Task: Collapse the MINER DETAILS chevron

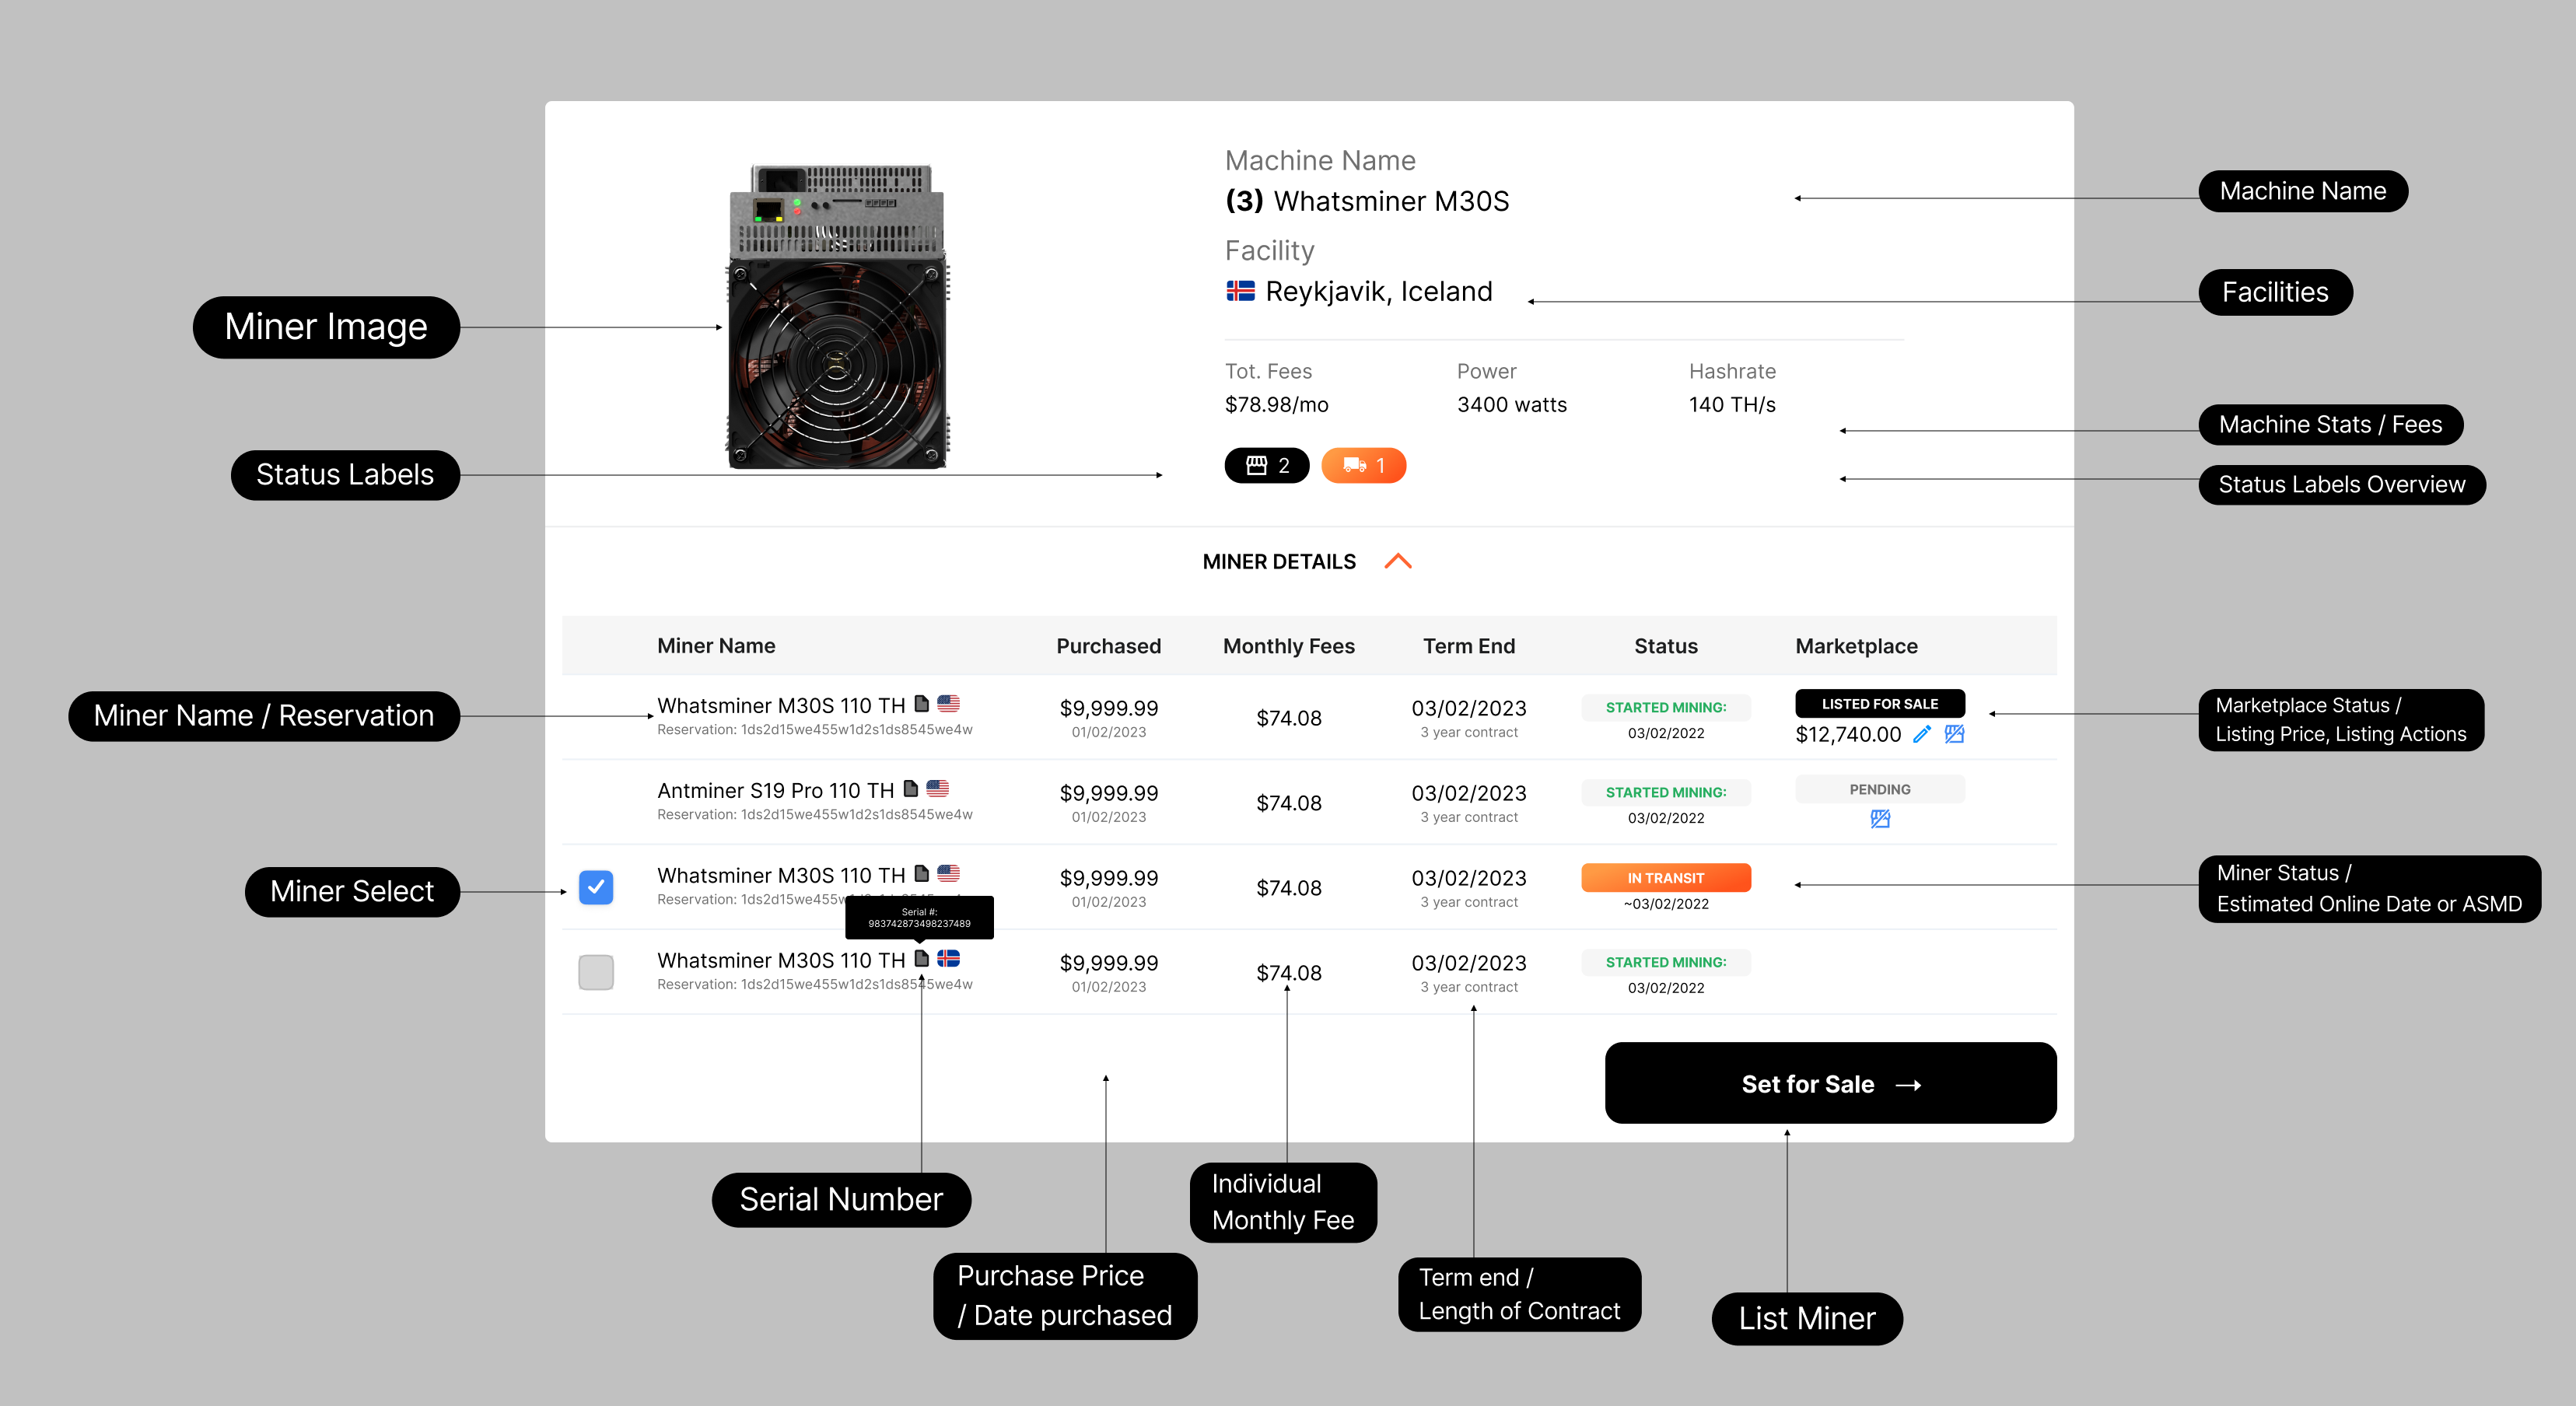Action: (x=1398, y=561)
